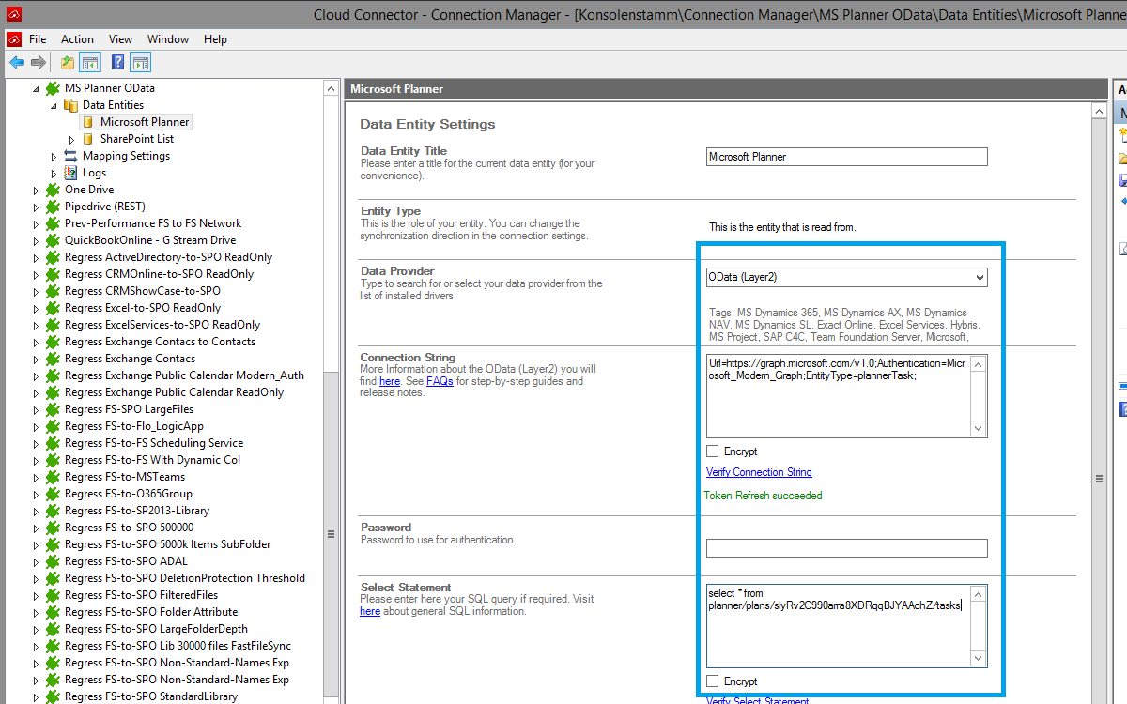Check Encrypt under Select Statement
Viewport: 1127px width, 704px height.
point(713,681)
